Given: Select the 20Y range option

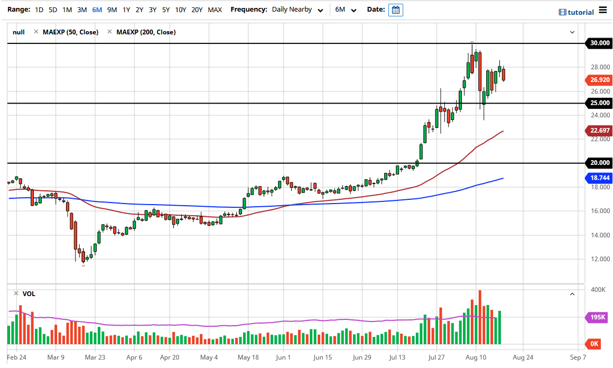Looking at the screenshot, I should [x=197, y=10].
